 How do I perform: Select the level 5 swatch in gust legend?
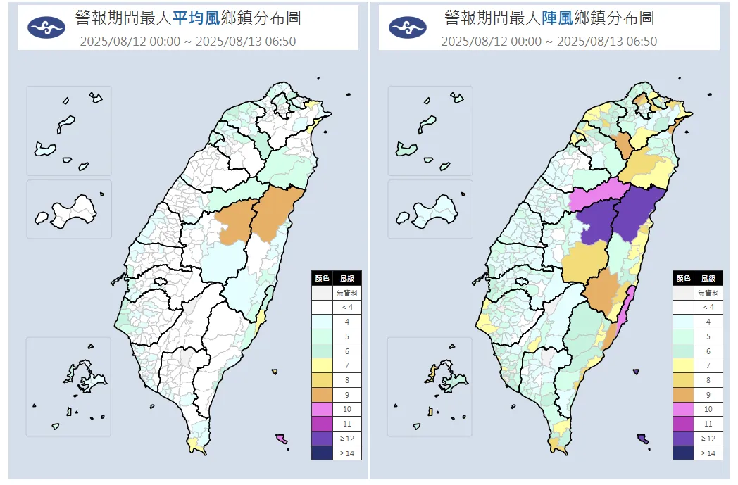point(683,336)
